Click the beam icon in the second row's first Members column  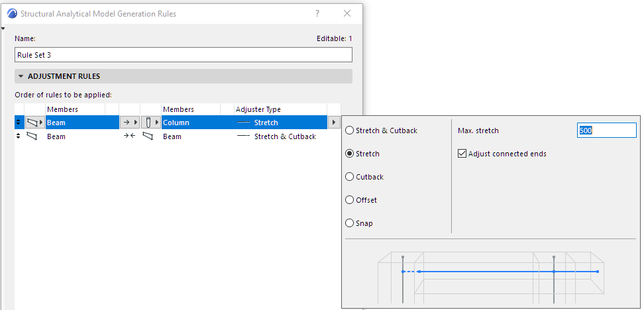31,136
